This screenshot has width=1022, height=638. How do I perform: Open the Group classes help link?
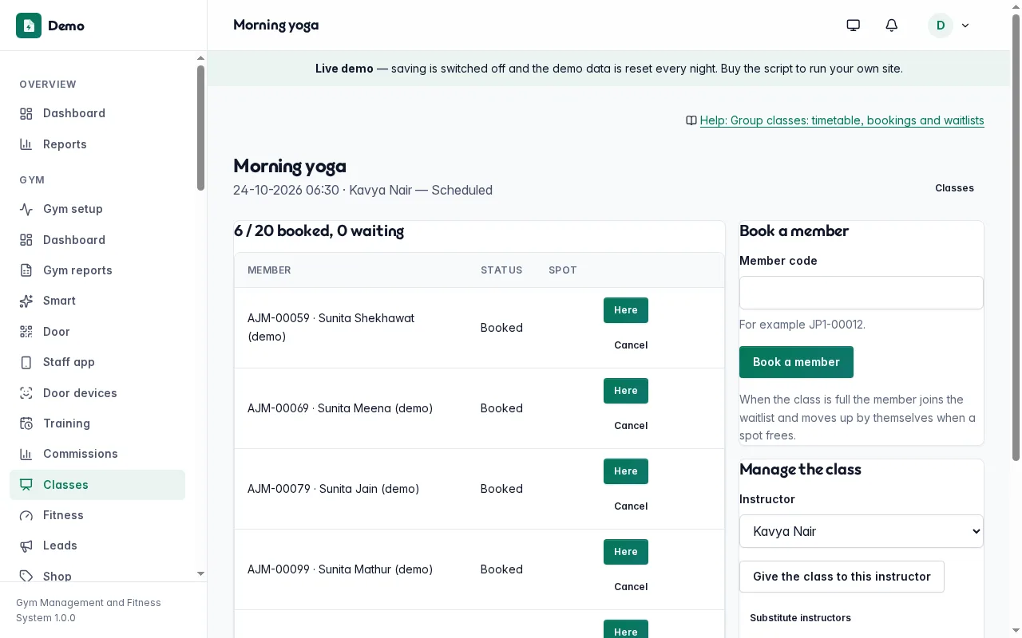[x=842, y=120]
